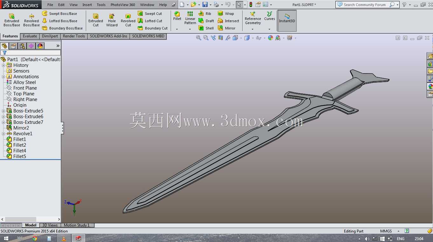Screen dimensions: 433x242
Task: Click Edit Appearance color sphere icon
Action: pyautogui.click(x=271, y=38)
